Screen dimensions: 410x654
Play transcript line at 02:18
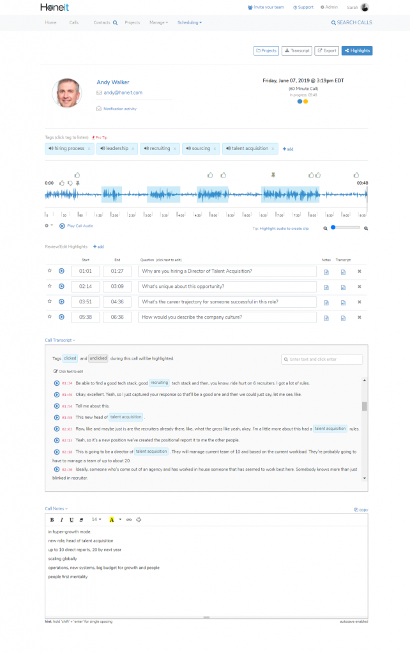coord(57,452)
